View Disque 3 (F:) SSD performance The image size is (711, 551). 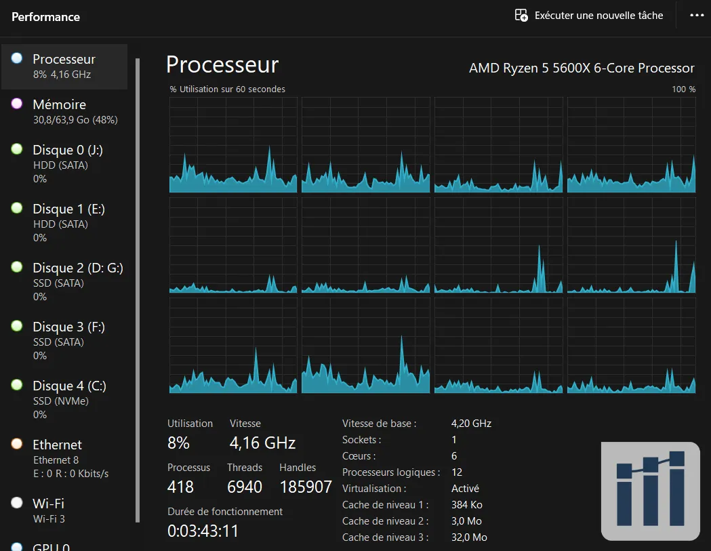tap(68, 327)
